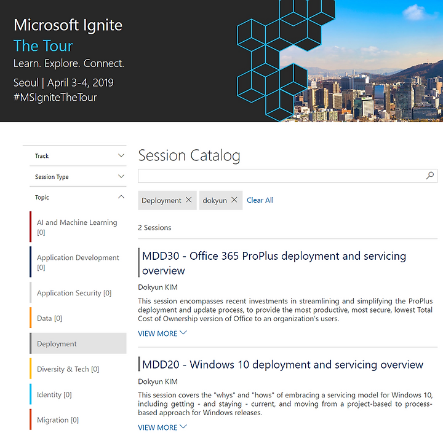Remove the Deployment filter chip
The image size is (443, 433).
pyautogui.click(x=188, y=200)
